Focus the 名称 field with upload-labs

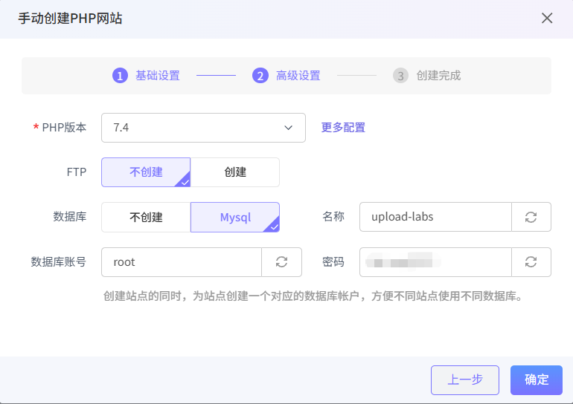pyautogui.click(x=435, y=217)
